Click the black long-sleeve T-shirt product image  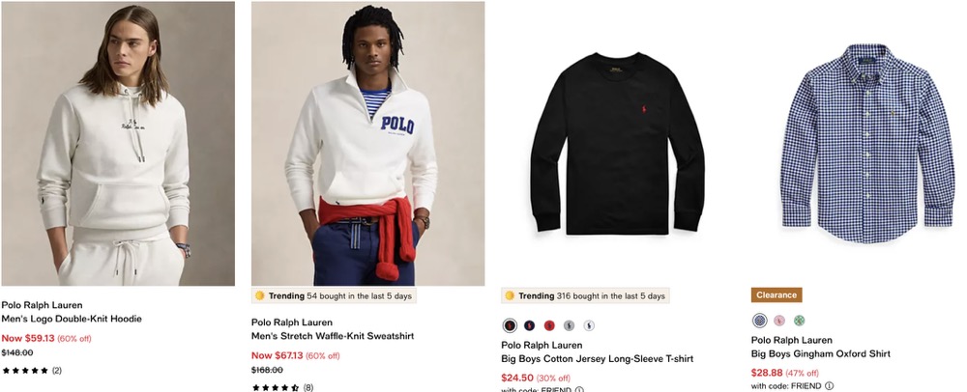[617, 143]
